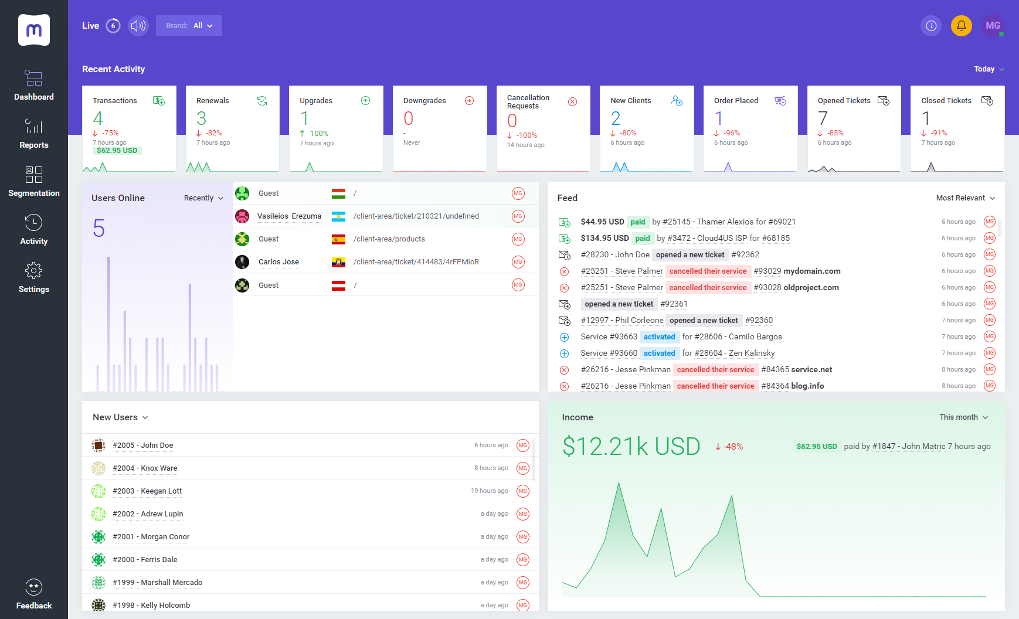Screen dimensions: 1019x619
Task: Expand the Today date range dropdown
Action: [989, 69]
